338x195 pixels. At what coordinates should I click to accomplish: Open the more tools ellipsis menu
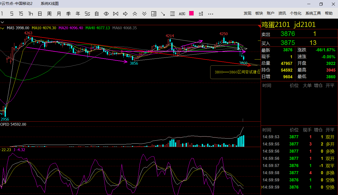click(x=210, y=14)
